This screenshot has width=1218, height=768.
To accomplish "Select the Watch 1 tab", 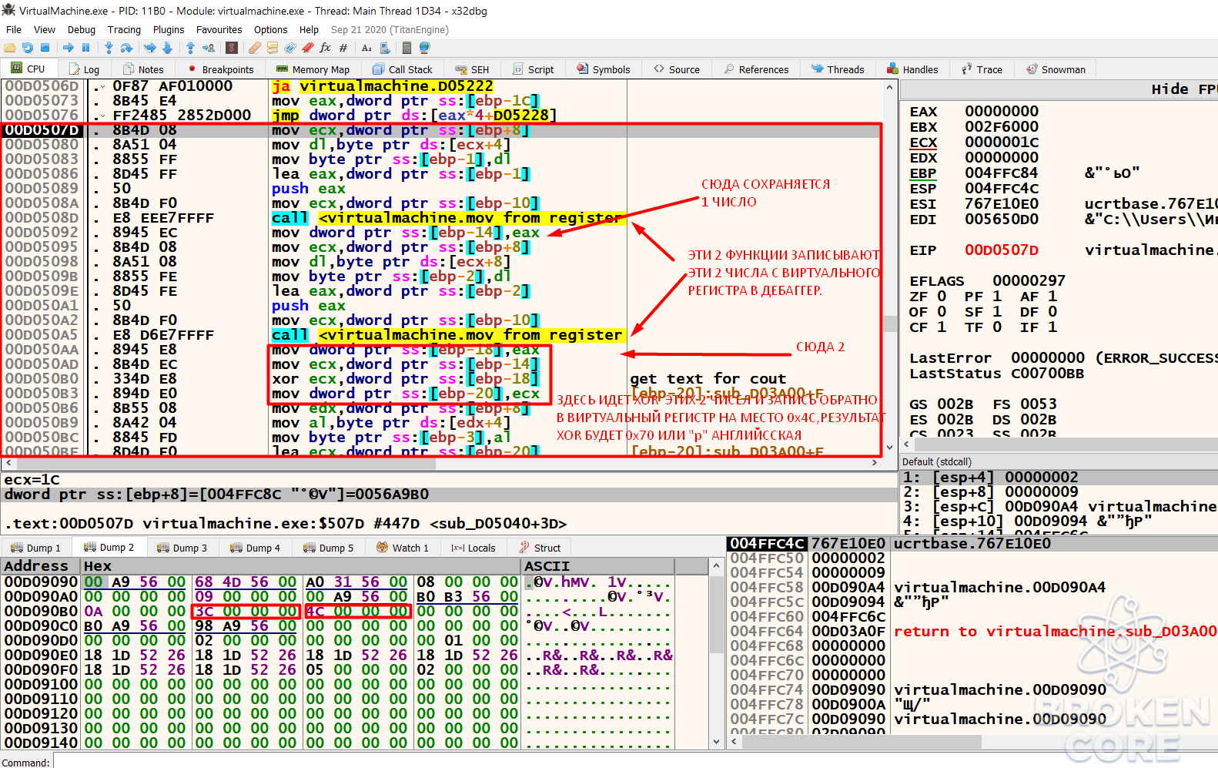I will 402,548.
